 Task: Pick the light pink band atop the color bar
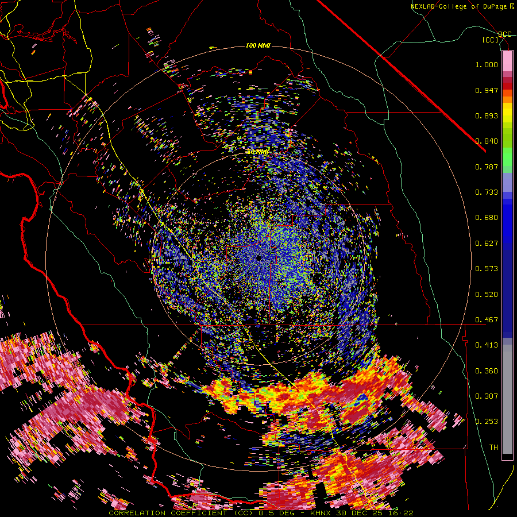507,61
